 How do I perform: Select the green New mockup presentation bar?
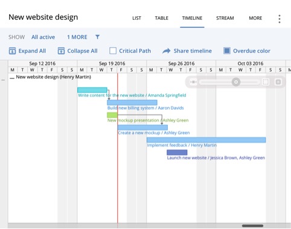pos(112,115)
